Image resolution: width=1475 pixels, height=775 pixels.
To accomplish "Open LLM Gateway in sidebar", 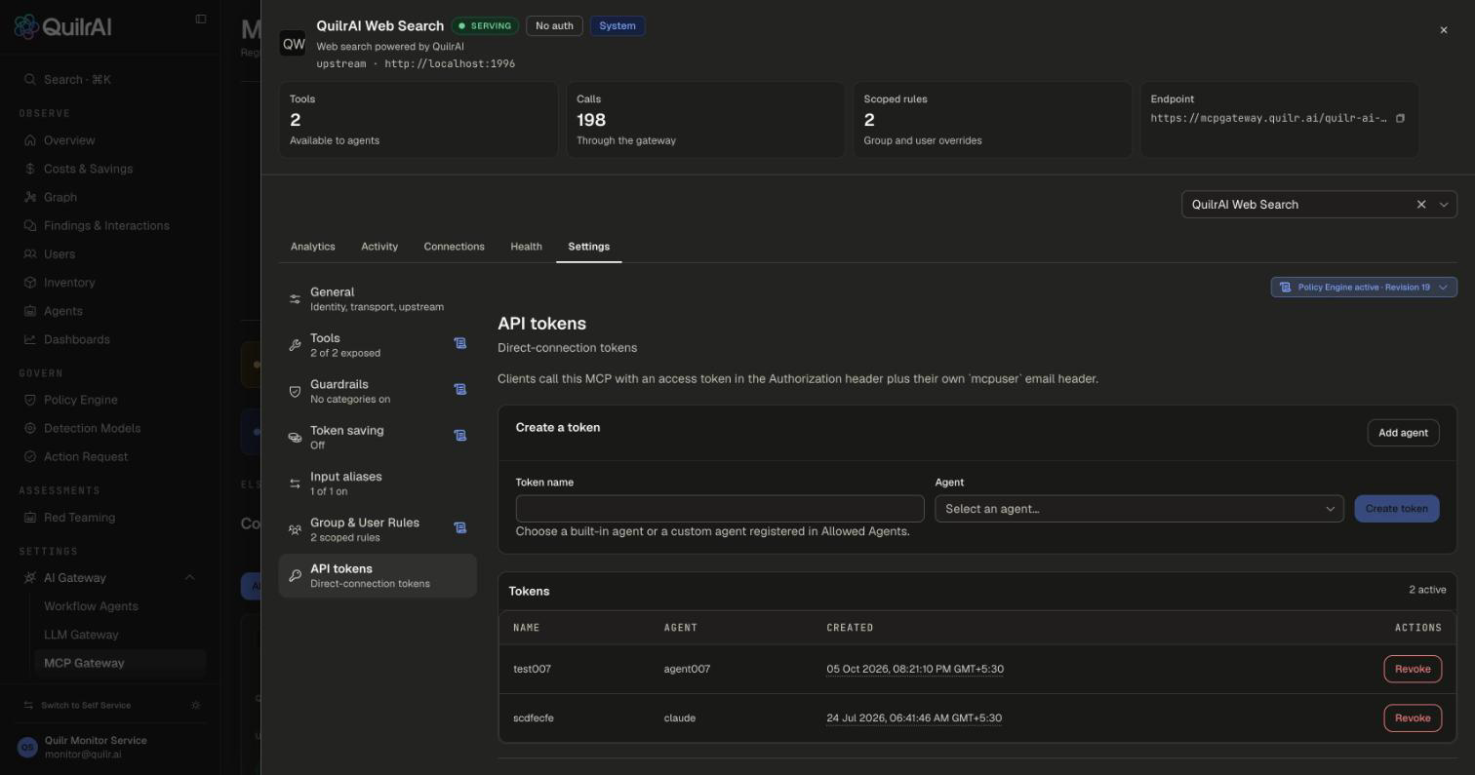I will 81,635.
